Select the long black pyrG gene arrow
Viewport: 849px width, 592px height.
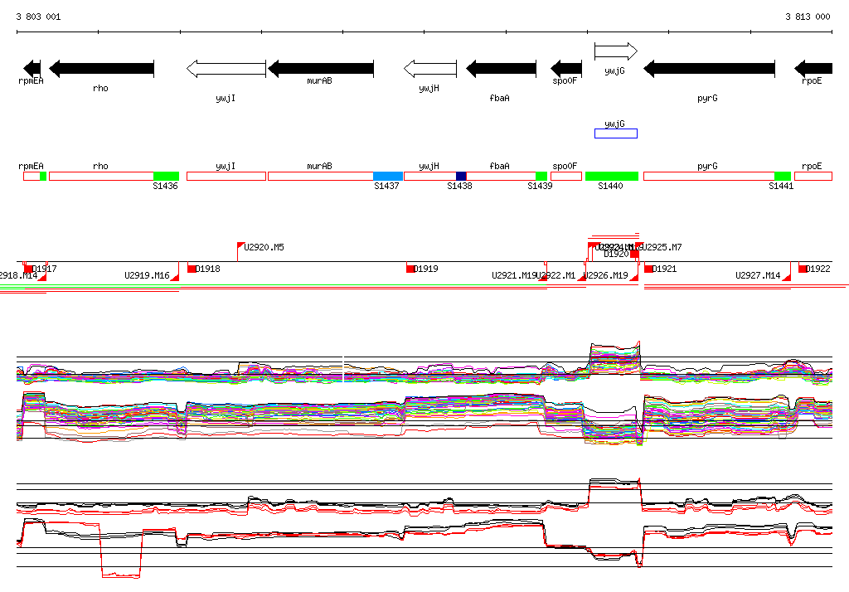point(710,69)
